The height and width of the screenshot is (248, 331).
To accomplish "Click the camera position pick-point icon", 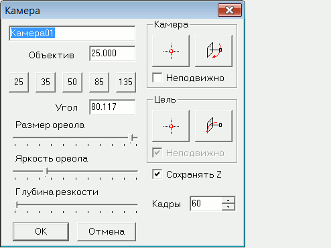I will pos(171,51).
